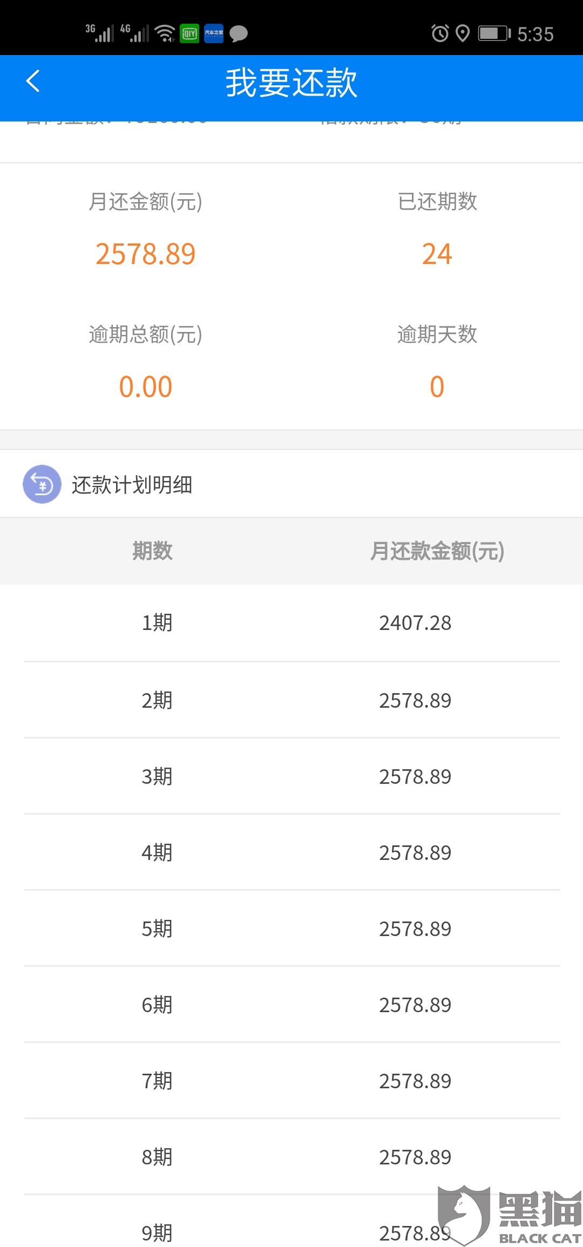Tap the alarm clock status icon
583x1247 pixels.
(x=440, y=33)
